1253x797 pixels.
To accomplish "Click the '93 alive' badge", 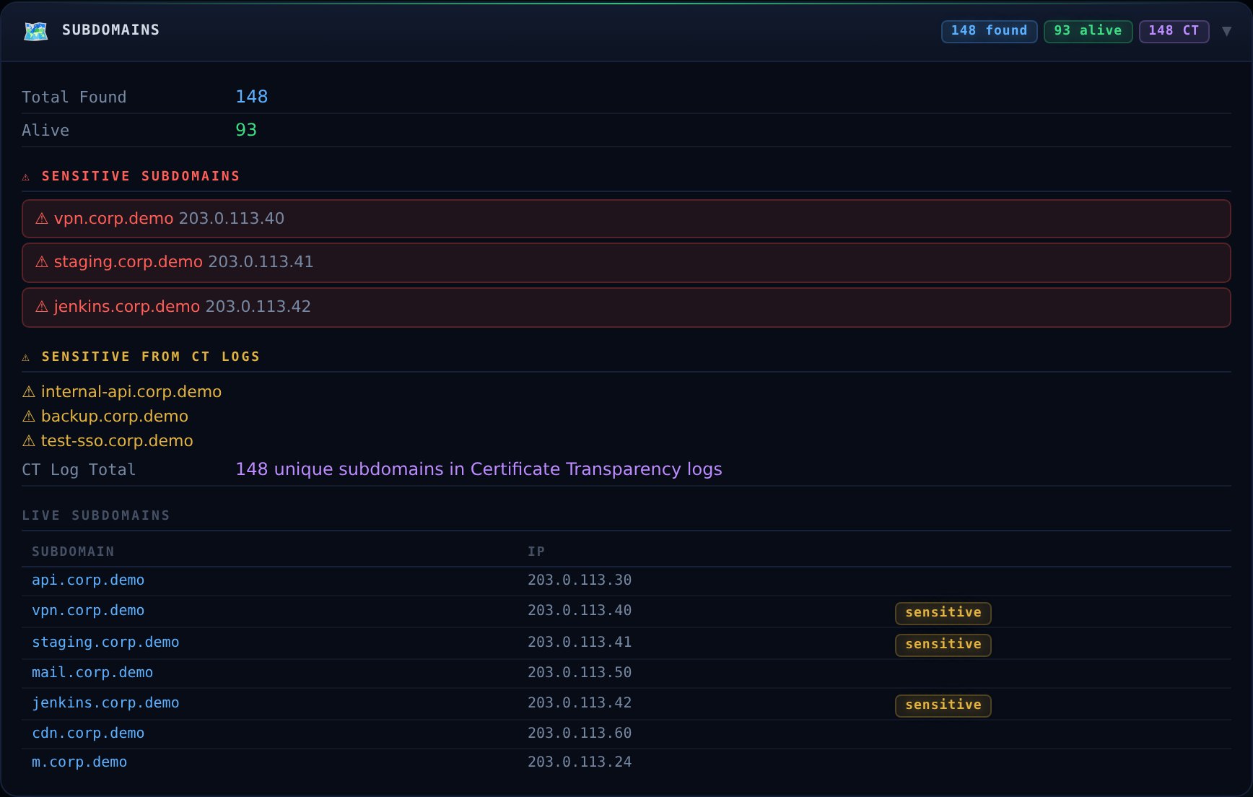I will [x=1088, y=31].
